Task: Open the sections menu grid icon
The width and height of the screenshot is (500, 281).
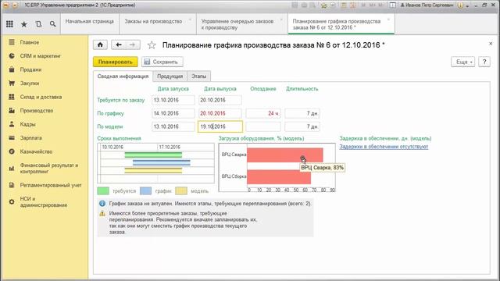Action: (9, 24)
